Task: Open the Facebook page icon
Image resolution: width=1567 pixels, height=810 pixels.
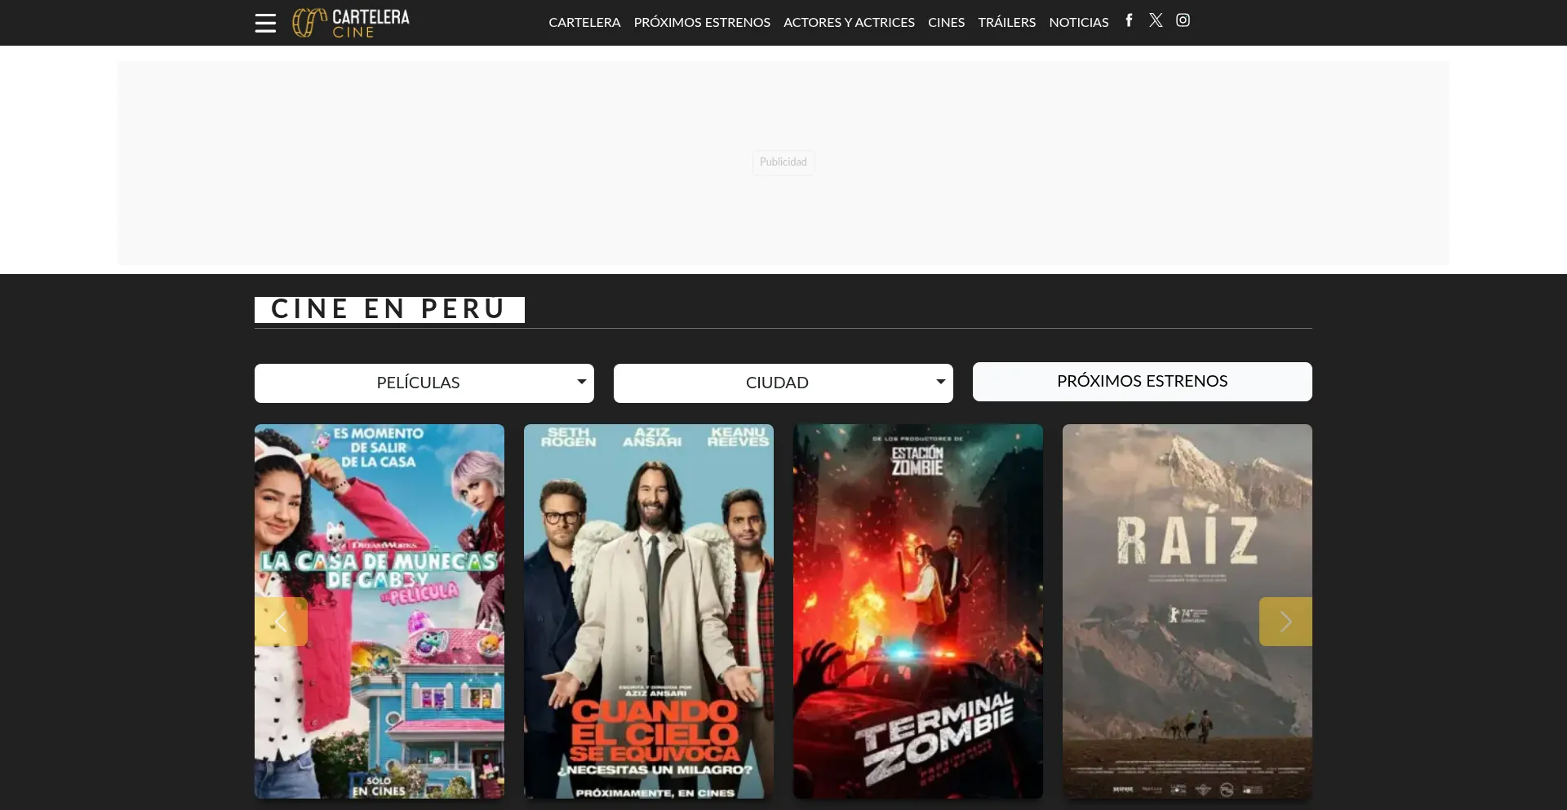Action: tap(1129, 20)
